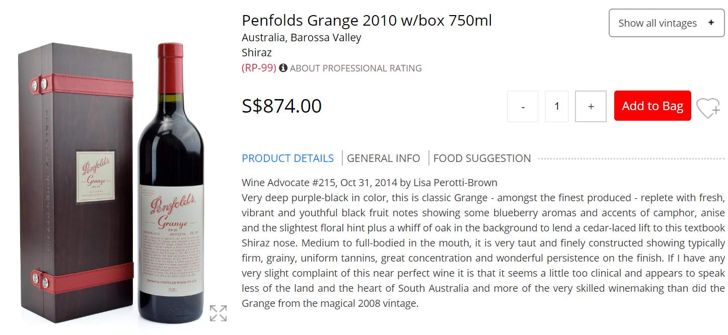Click the Penfolds Grange 2010 product title
The height and width of the screenshot is (335, 728).
tap(367, 21)
